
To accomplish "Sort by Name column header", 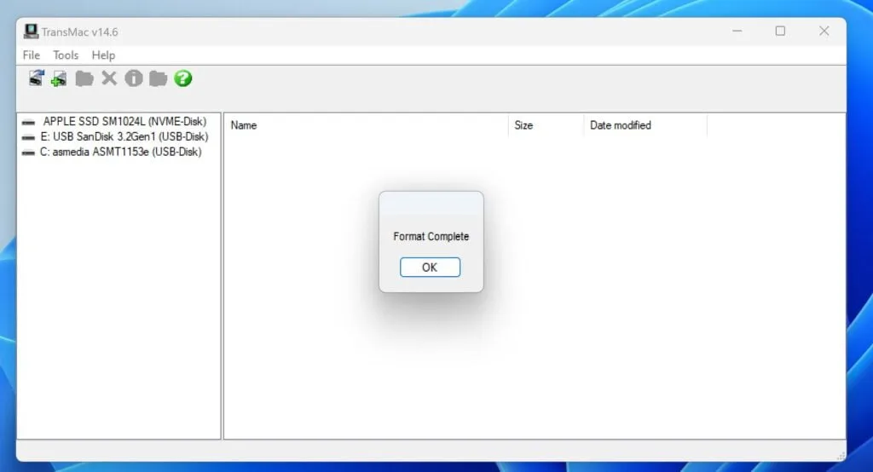I will pyautogui.click(x=367, y=125).
